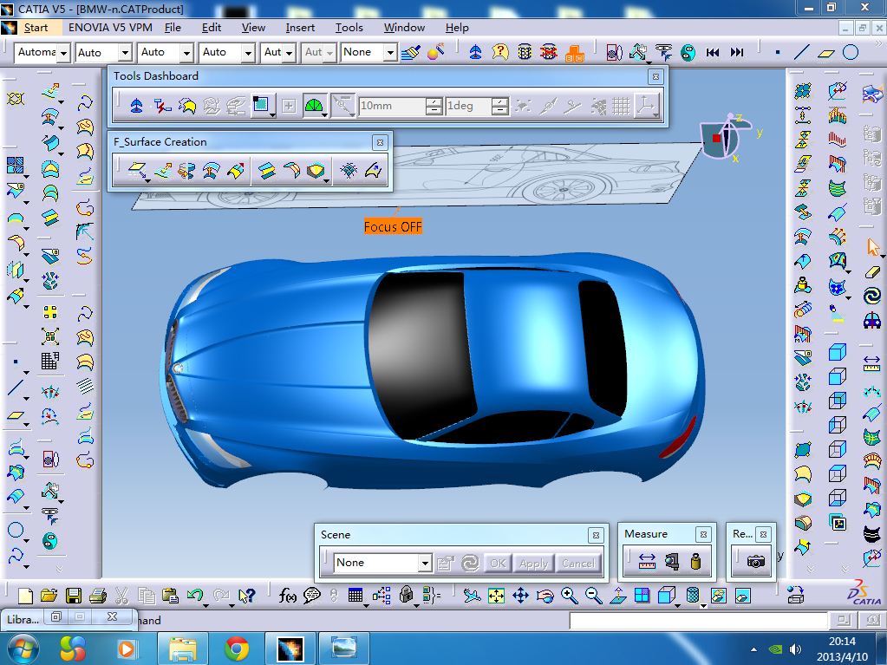Open Apply Material sphere icon
The width and height of the screenshot is (887, 665).
tap(435, 52)
